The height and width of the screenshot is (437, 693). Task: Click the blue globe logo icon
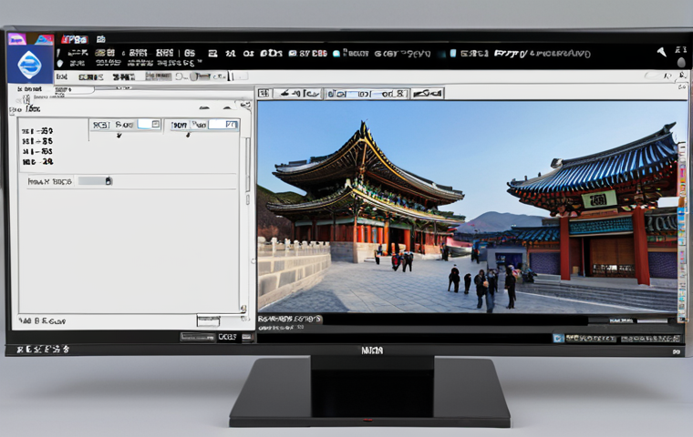click(29, 65)
